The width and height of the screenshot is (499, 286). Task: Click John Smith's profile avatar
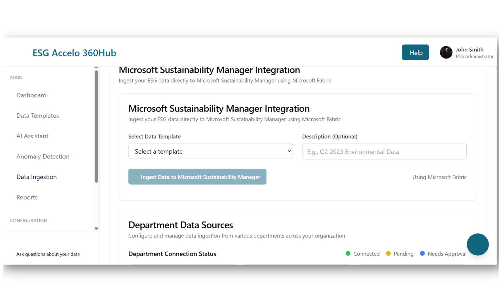(x=446, y=53)
